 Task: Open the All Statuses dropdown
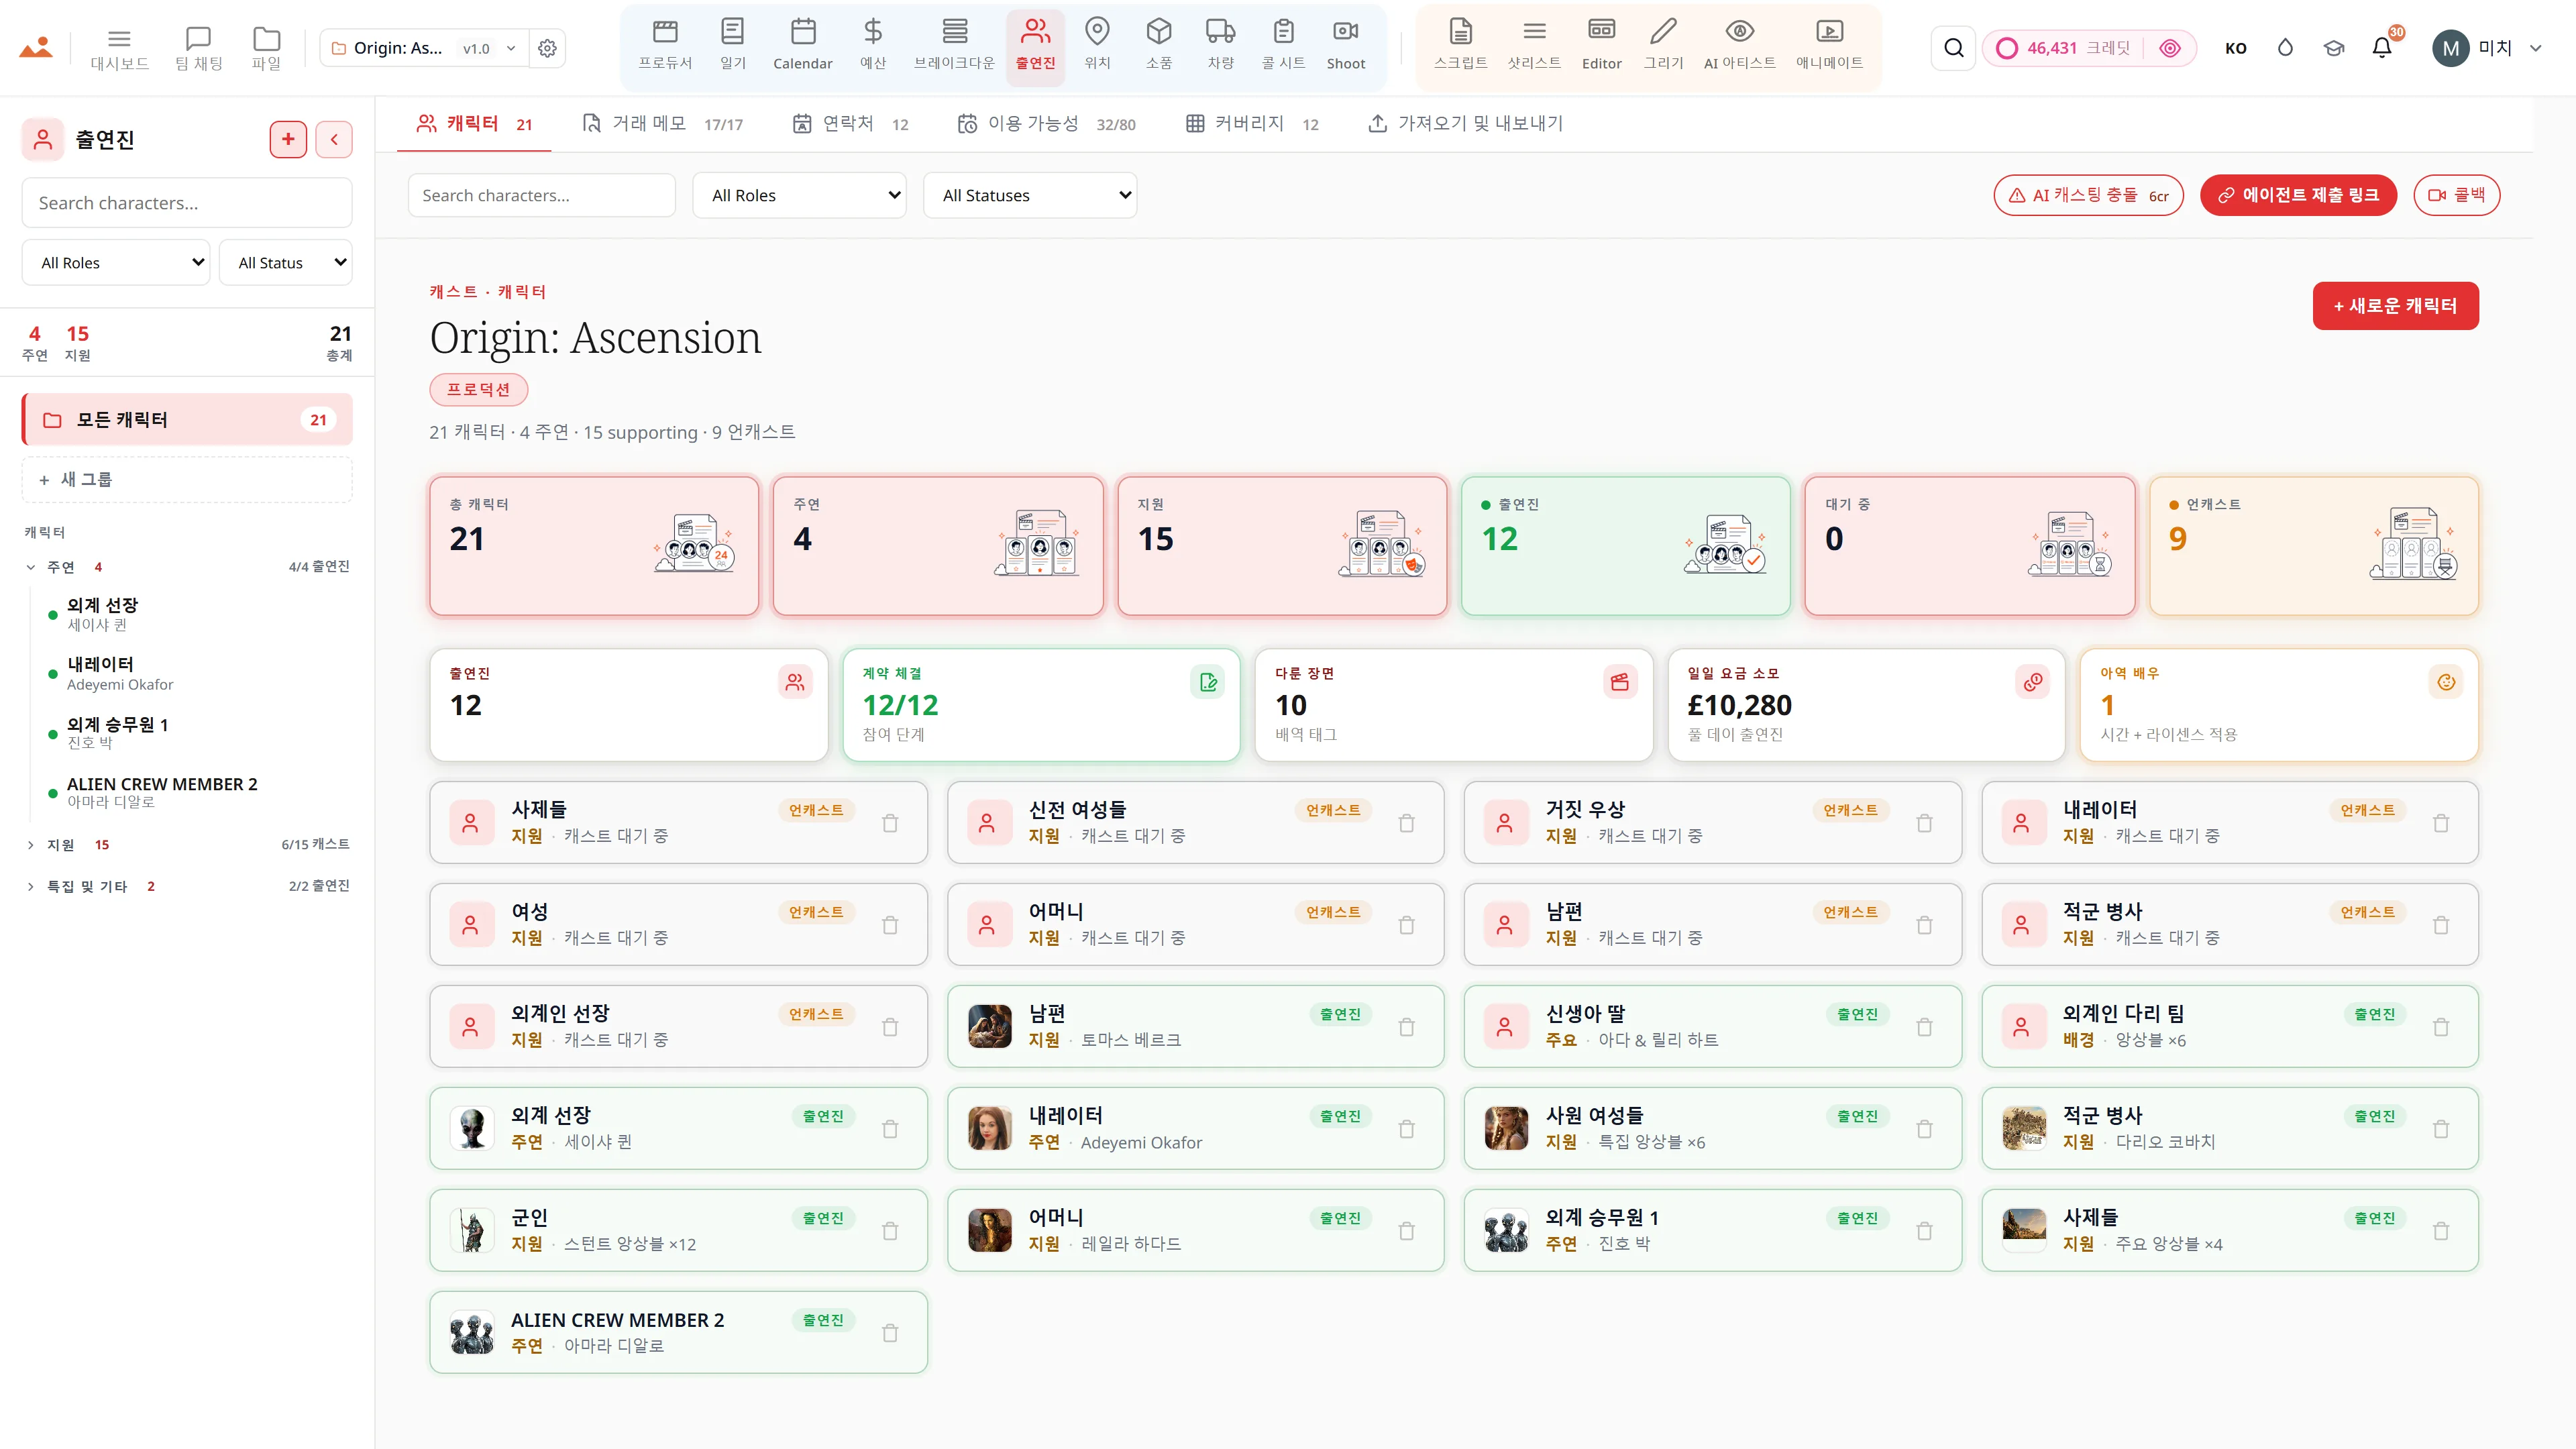pyautogui.click(x=1030, y=195)
